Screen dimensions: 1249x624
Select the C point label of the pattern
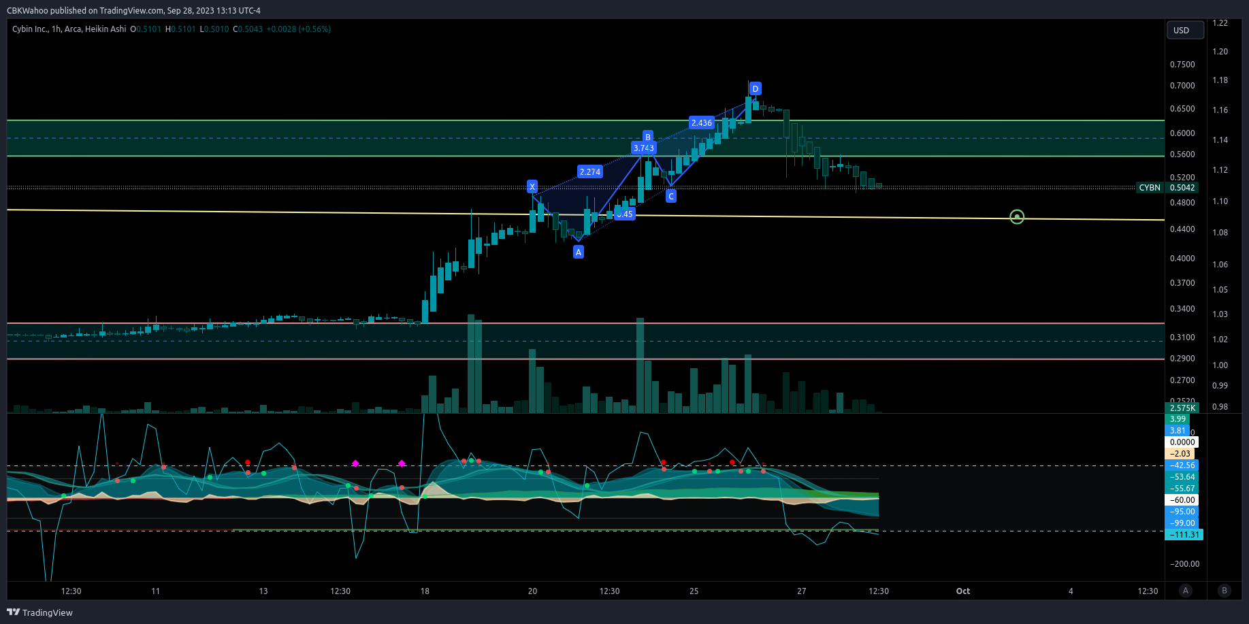point(671,196)
